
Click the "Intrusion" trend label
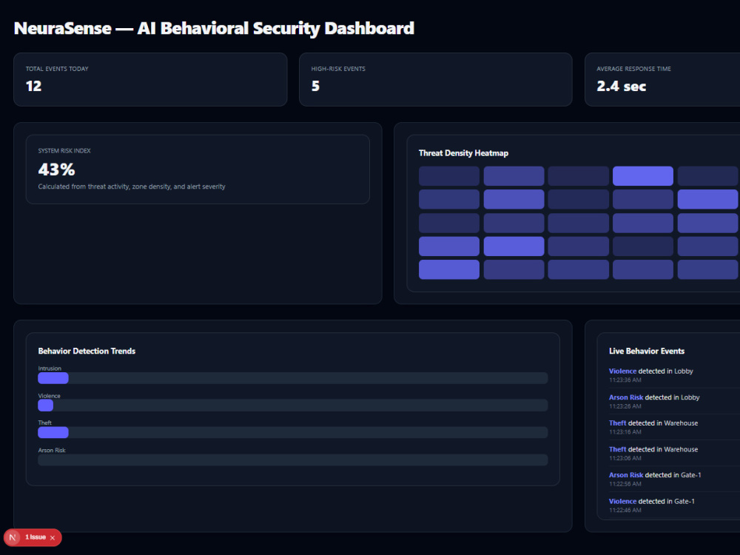tap(50, 369)
